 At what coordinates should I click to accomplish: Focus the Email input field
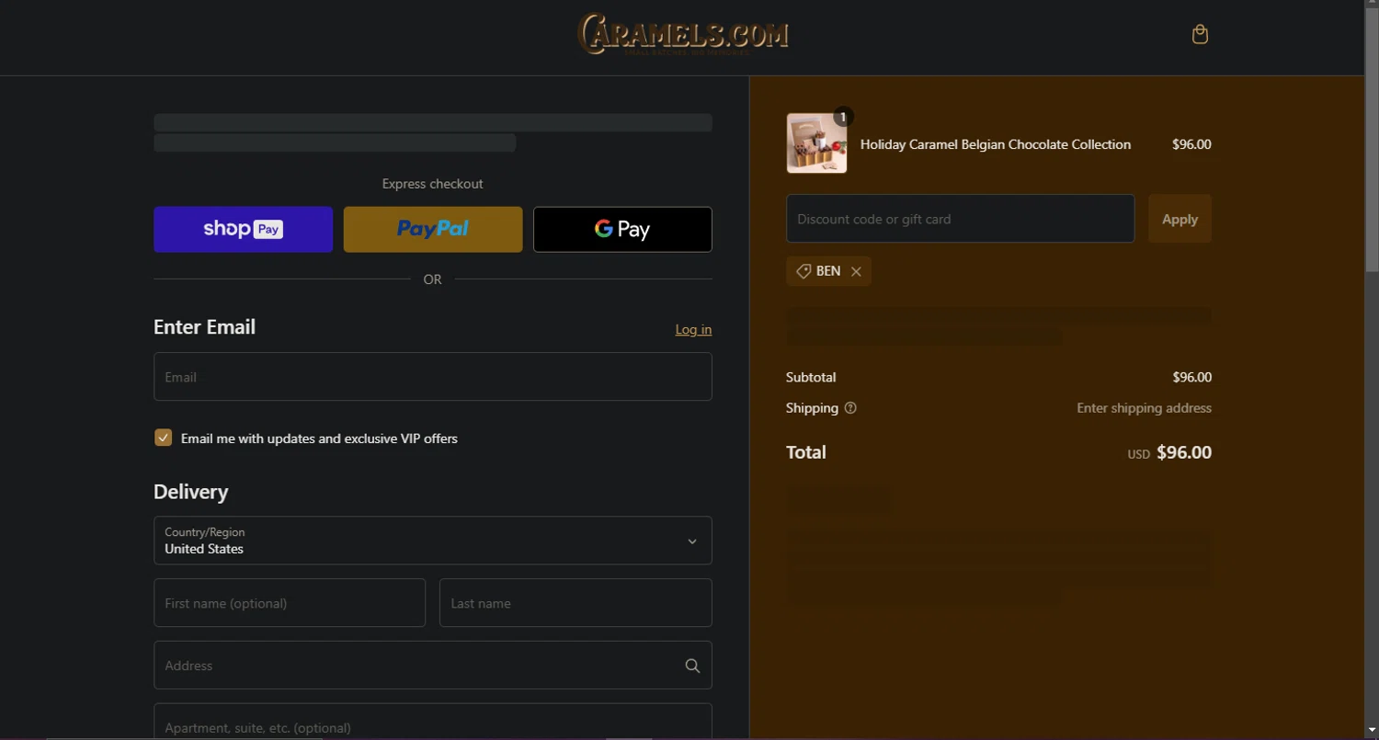pyautogui.click(x=433, y=377)
